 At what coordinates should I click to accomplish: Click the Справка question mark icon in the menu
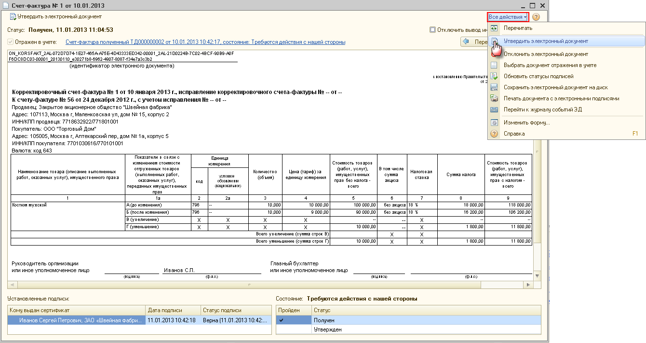tap(494, 134)
